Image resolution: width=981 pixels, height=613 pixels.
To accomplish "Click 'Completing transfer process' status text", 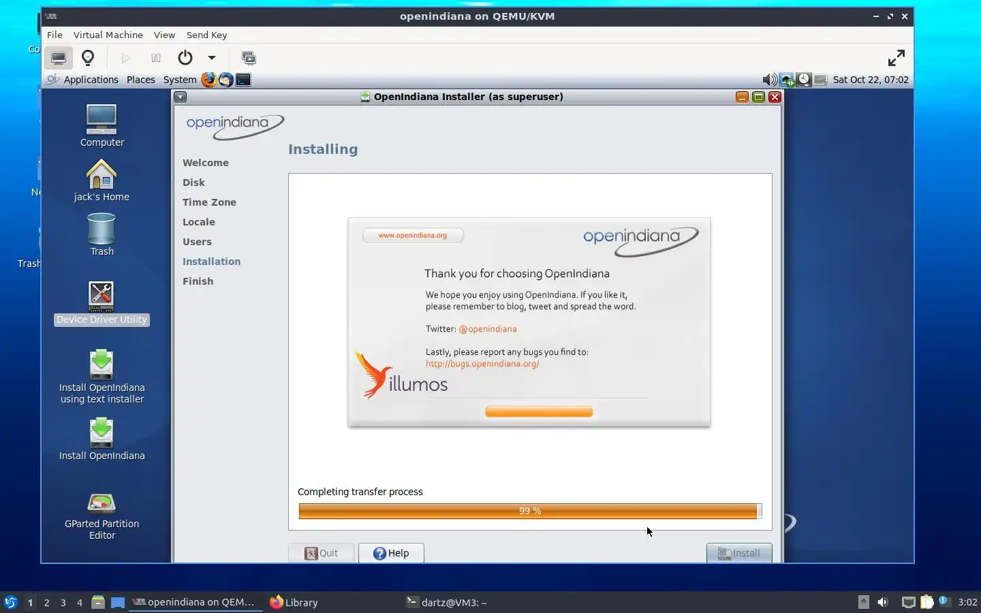I will (x=360, y=492).
